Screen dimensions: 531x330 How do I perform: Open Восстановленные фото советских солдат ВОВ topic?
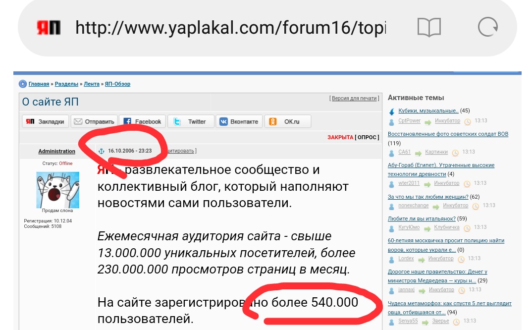pyautogui.click(x=448, y=134)
